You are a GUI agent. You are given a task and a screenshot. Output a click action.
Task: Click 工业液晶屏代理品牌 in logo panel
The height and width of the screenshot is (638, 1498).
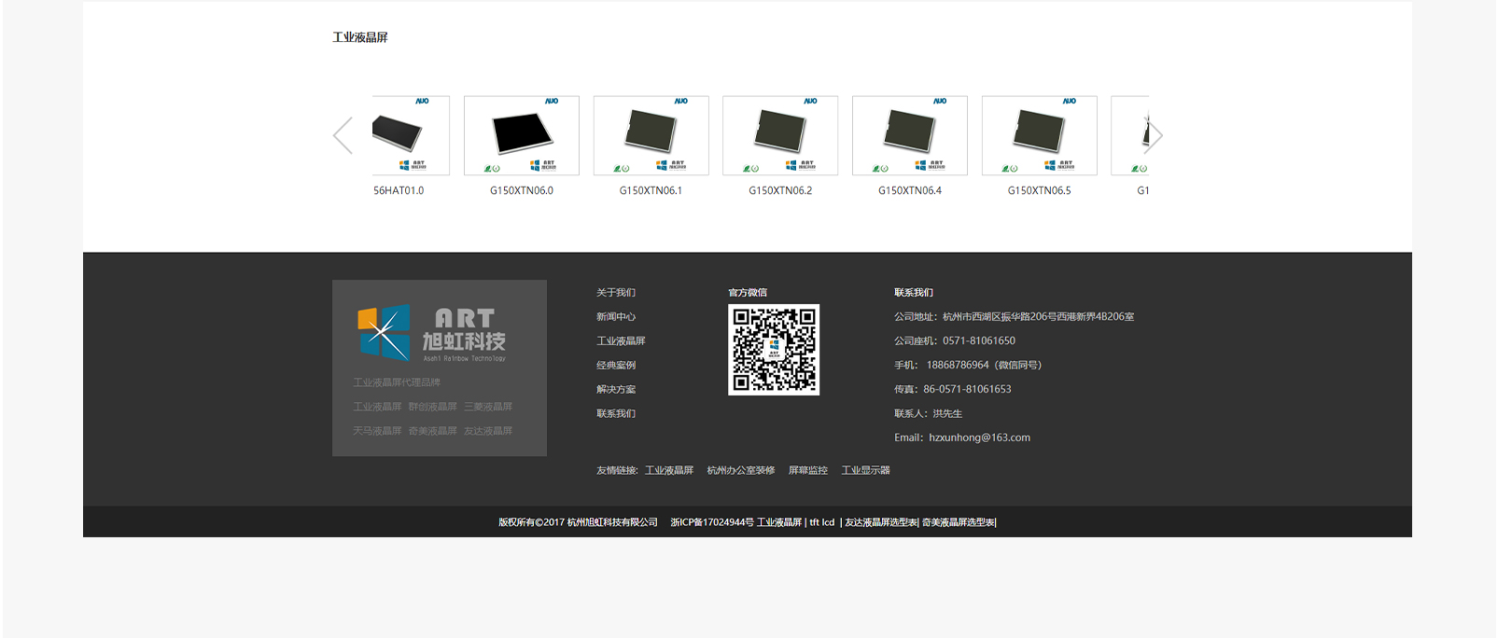point(397,382)
